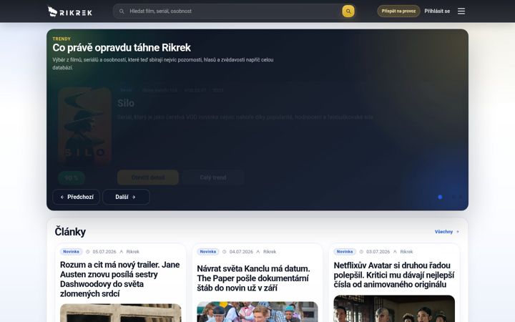The width and height of the screenshot is (515, 322).
Task: Click The Paper article image
Action: point(257,312)
